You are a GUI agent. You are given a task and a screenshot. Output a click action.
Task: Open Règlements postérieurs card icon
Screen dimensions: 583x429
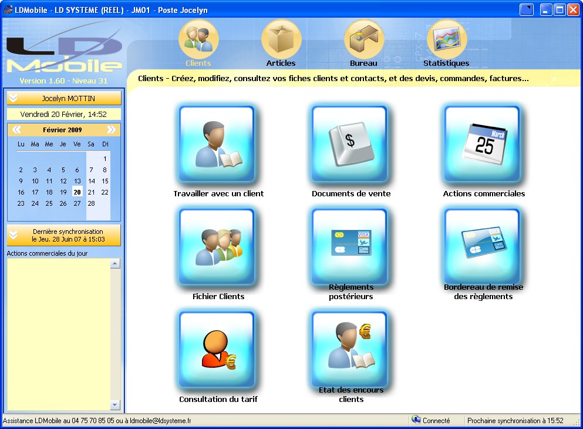click(349, 246)
